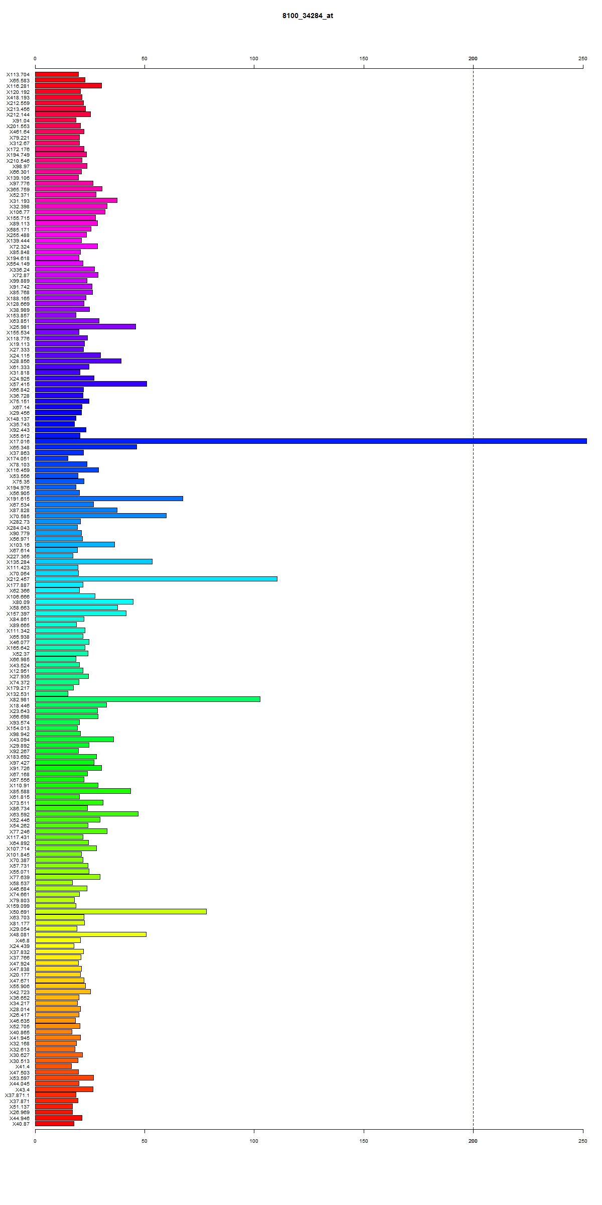Select the X48.081 row label
The image size is (602, 1205).
(x=20, y=935)
